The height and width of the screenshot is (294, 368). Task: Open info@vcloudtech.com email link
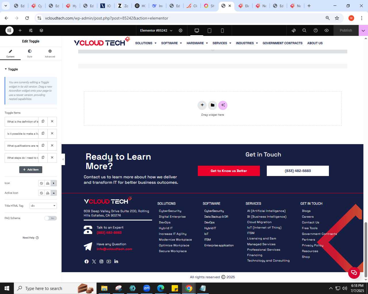pos(114,249)
